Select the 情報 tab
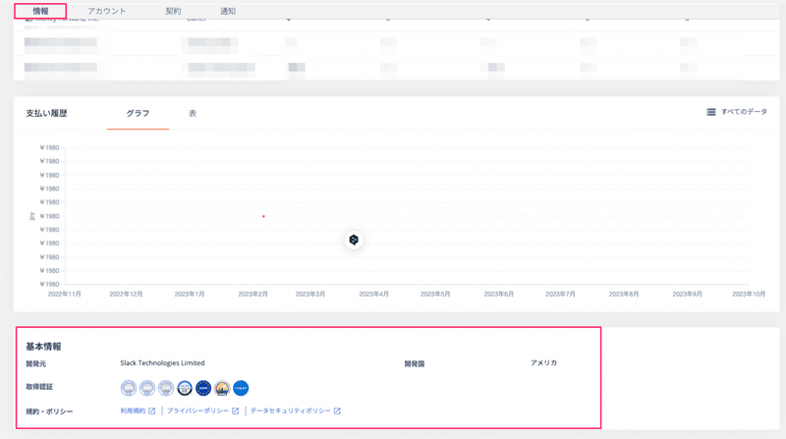 tap(40, 11)
